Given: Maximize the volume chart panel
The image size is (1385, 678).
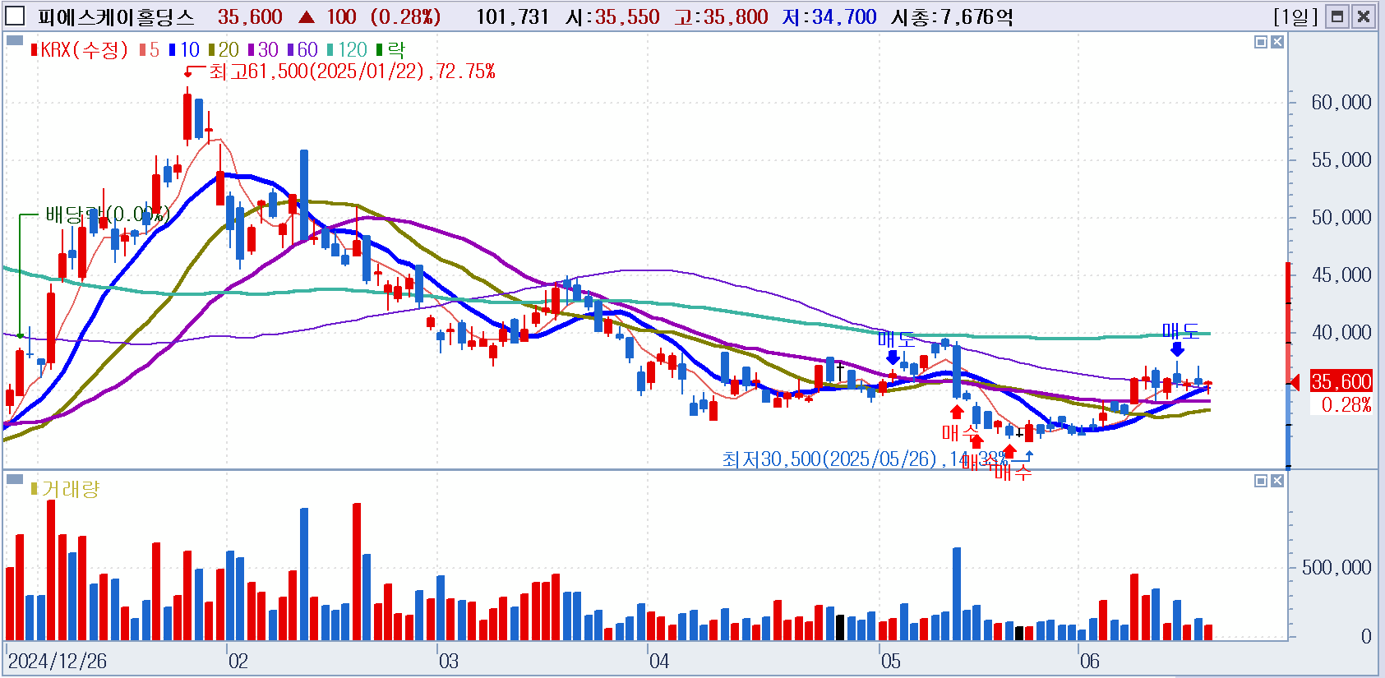Looking at the screenshot, I should pos(1261,481).
